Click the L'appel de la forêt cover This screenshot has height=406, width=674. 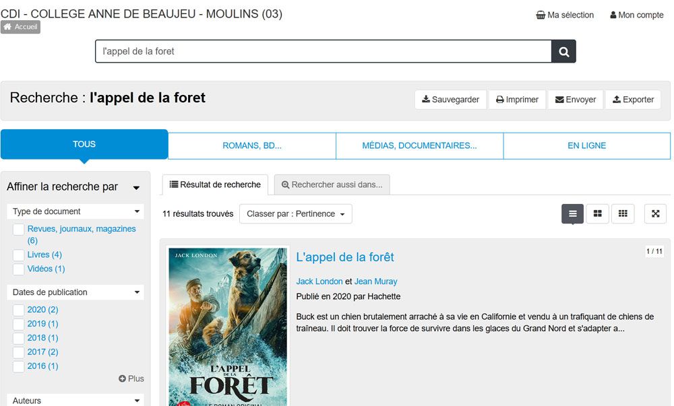tap(228, 327)
